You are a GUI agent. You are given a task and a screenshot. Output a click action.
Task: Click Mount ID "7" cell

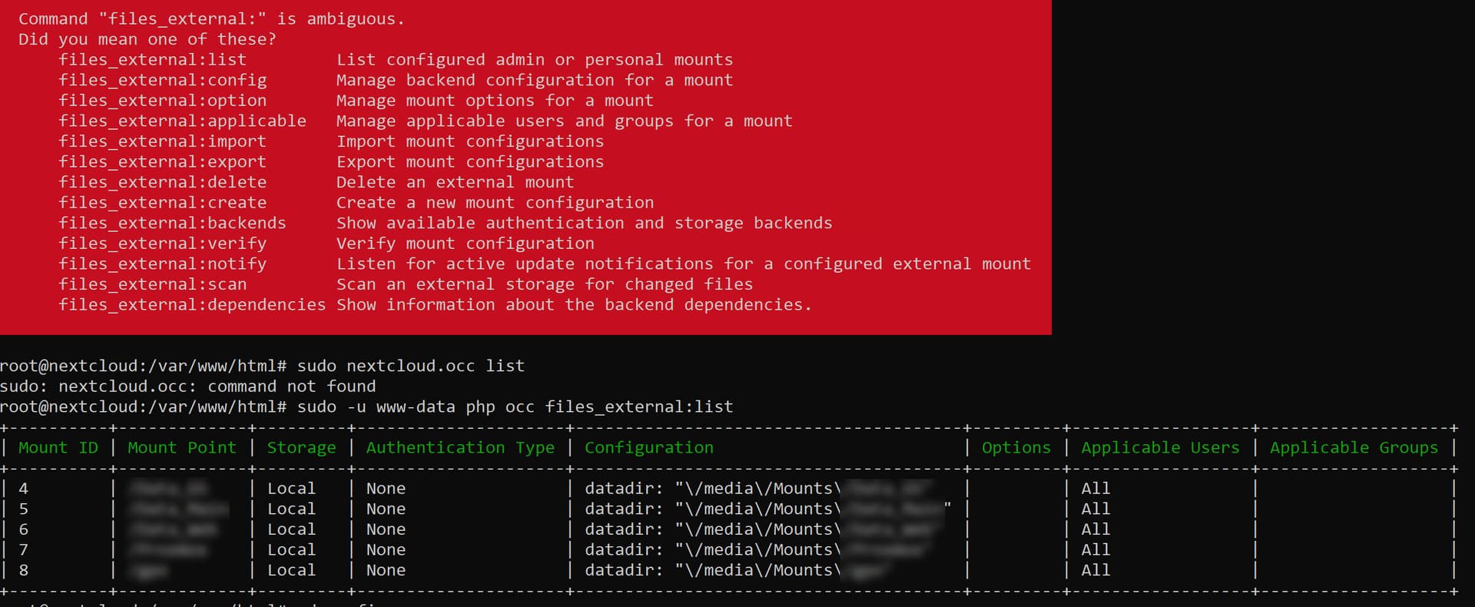click(x=24, y=550)
